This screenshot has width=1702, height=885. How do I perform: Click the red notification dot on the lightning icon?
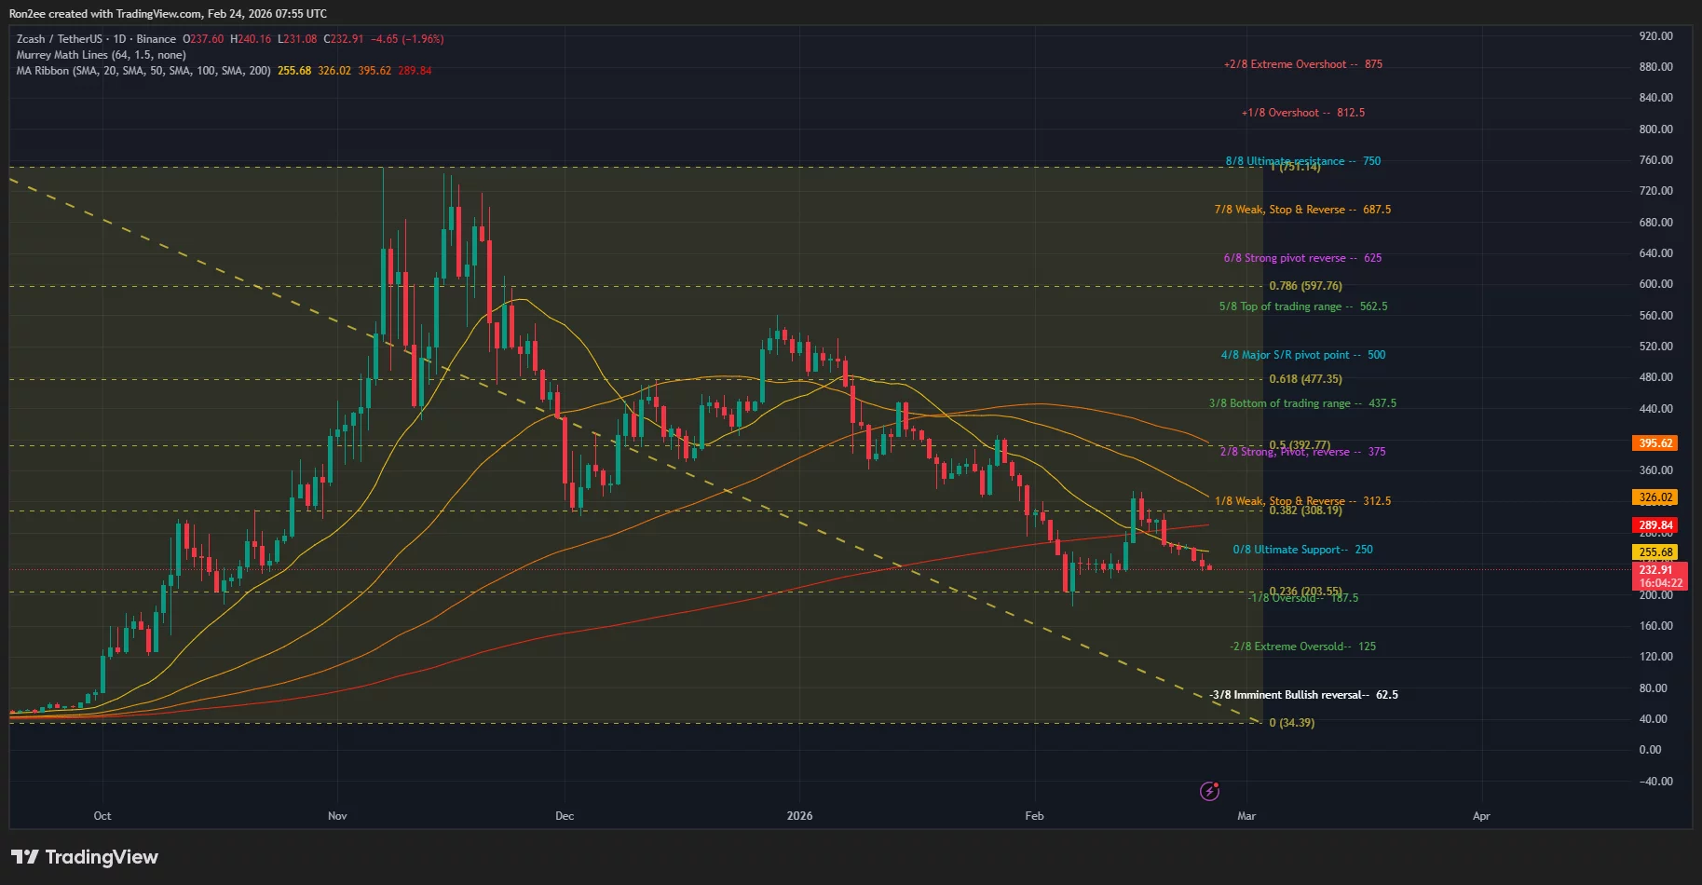[x=1217, y=783]
